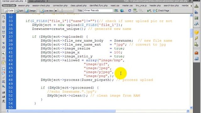Open identified.func.php related file
Viewport: 201px width, 113px height.
pyautogui.click(x=98, y=6)
